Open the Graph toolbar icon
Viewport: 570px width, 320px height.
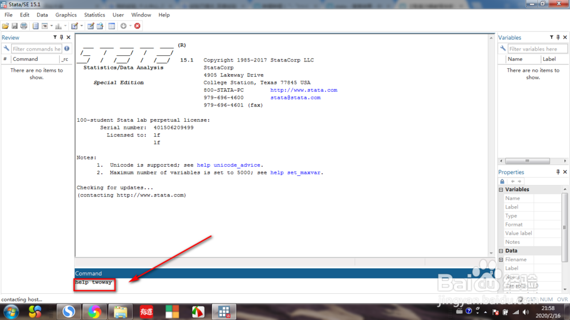(58, 26)
